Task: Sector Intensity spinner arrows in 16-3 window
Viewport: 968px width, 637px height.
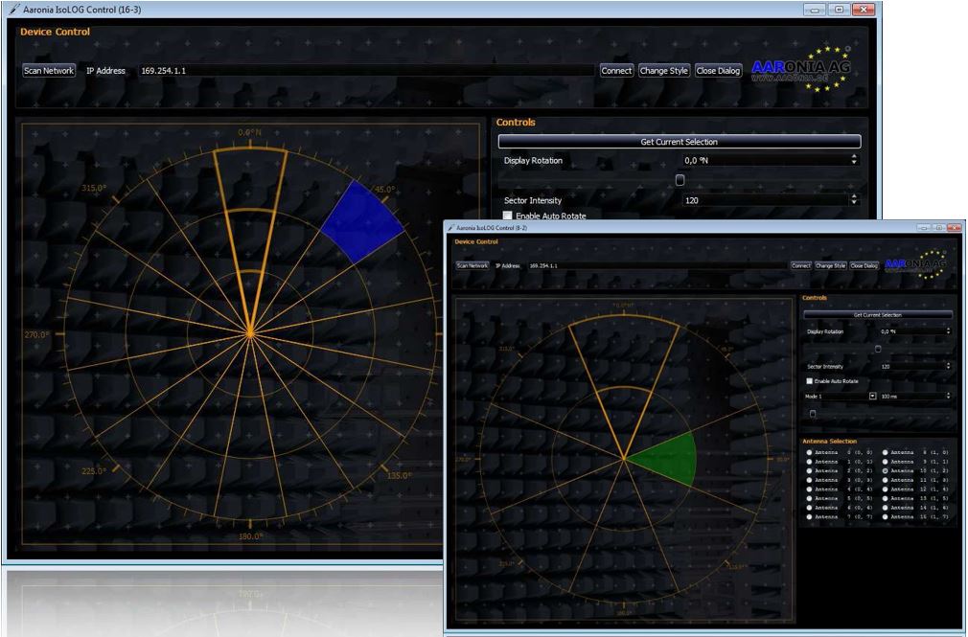Action: (x=854, y=199)
